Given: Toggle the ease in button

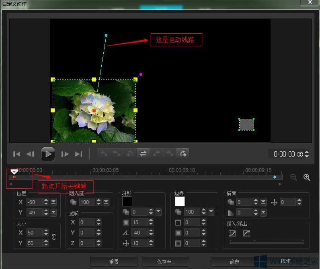Looking at the screenshot, I should pos(232,233).
